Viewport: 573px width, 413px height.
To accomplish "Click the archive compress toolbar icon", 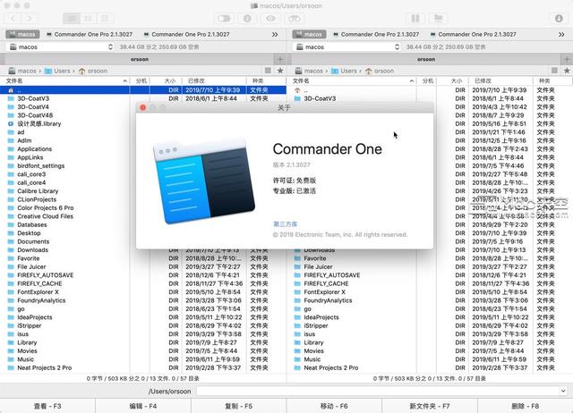I will coord(415,18).
